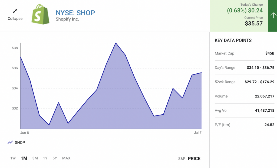Click the Collapse arrows icon
The height and width of the screenshot is (168, 277).
[x=15, y=11]
